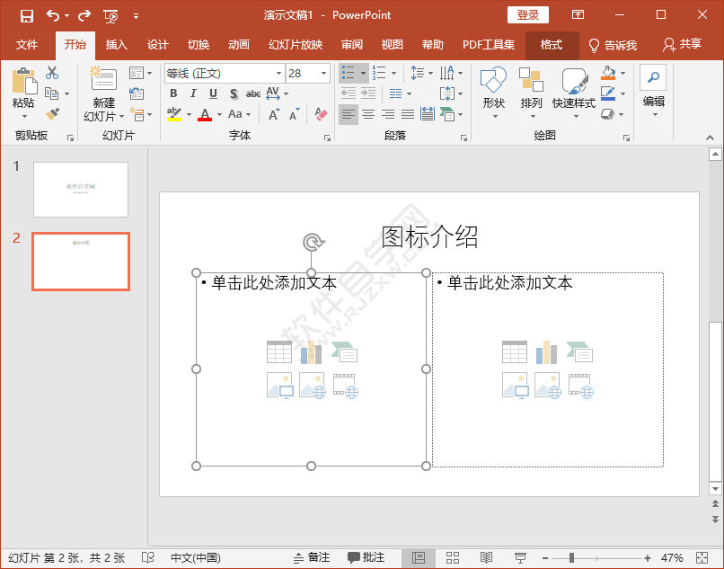Click the Cut scissors icon
The height and width of the screenshot is (569, 724).
point(52,73)
